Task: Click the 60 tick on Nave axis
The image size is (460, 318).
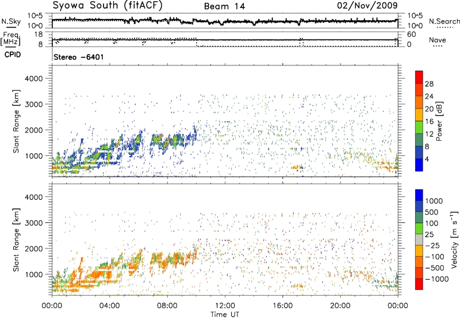Action: click(411, 34)
